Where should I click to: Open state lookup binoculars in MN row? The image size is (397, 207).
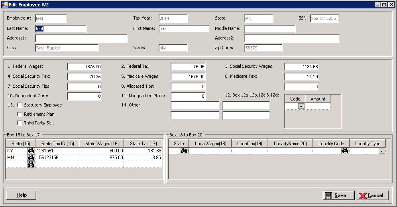click(x=31, y=158)
